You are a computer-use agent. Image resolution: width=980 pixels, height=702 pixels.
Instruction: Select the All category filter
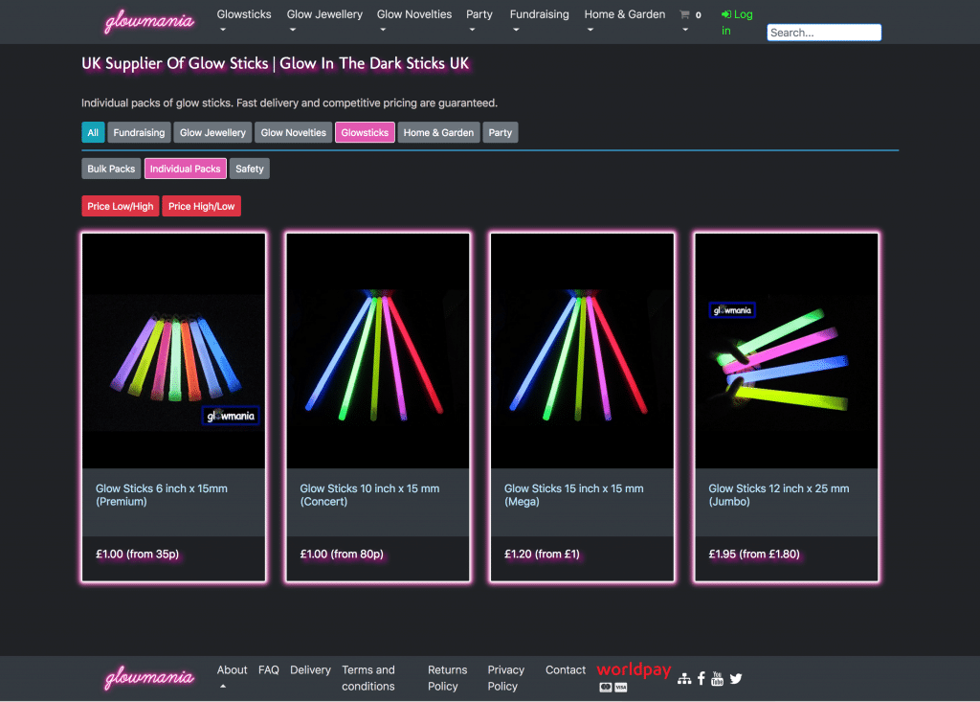(93, 132)
